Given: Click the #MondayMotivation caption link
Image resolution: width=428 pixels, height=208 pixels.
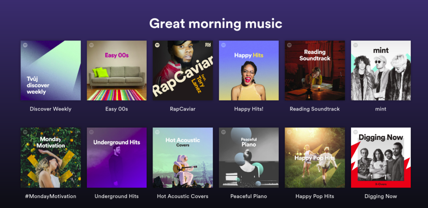Looking at the screenshot, I should pyautogui.click(x=51, y=196).
